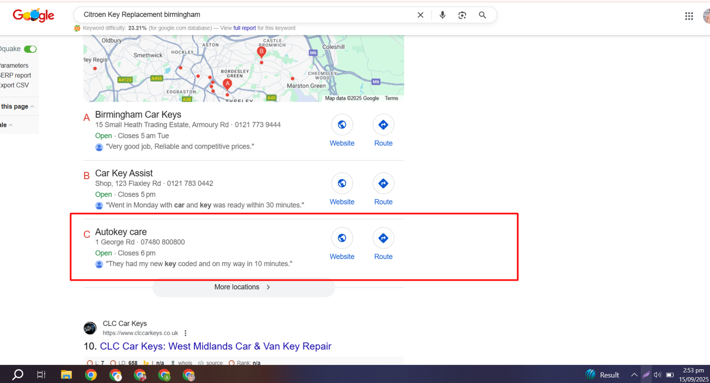This screenshot has height=383, width=710.
Task: Expand More locations list
Action: coord(243,287)
